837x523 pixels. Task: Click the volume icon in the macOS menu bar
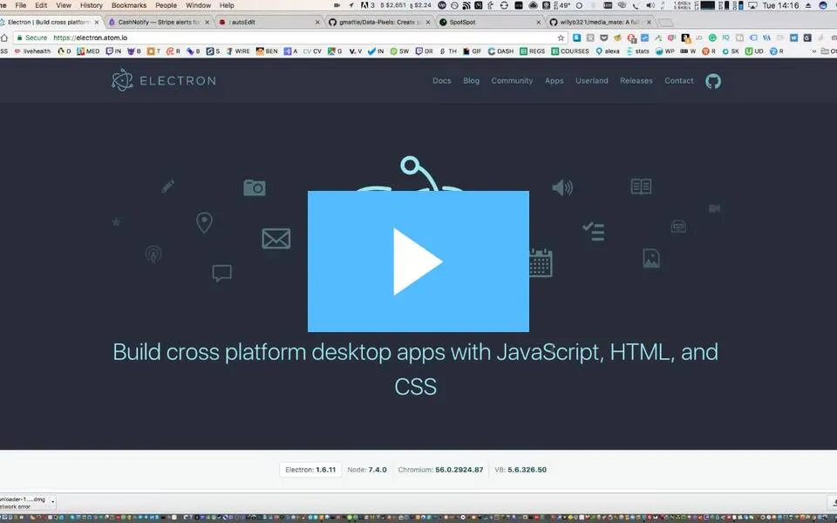[x=650, y=5]
